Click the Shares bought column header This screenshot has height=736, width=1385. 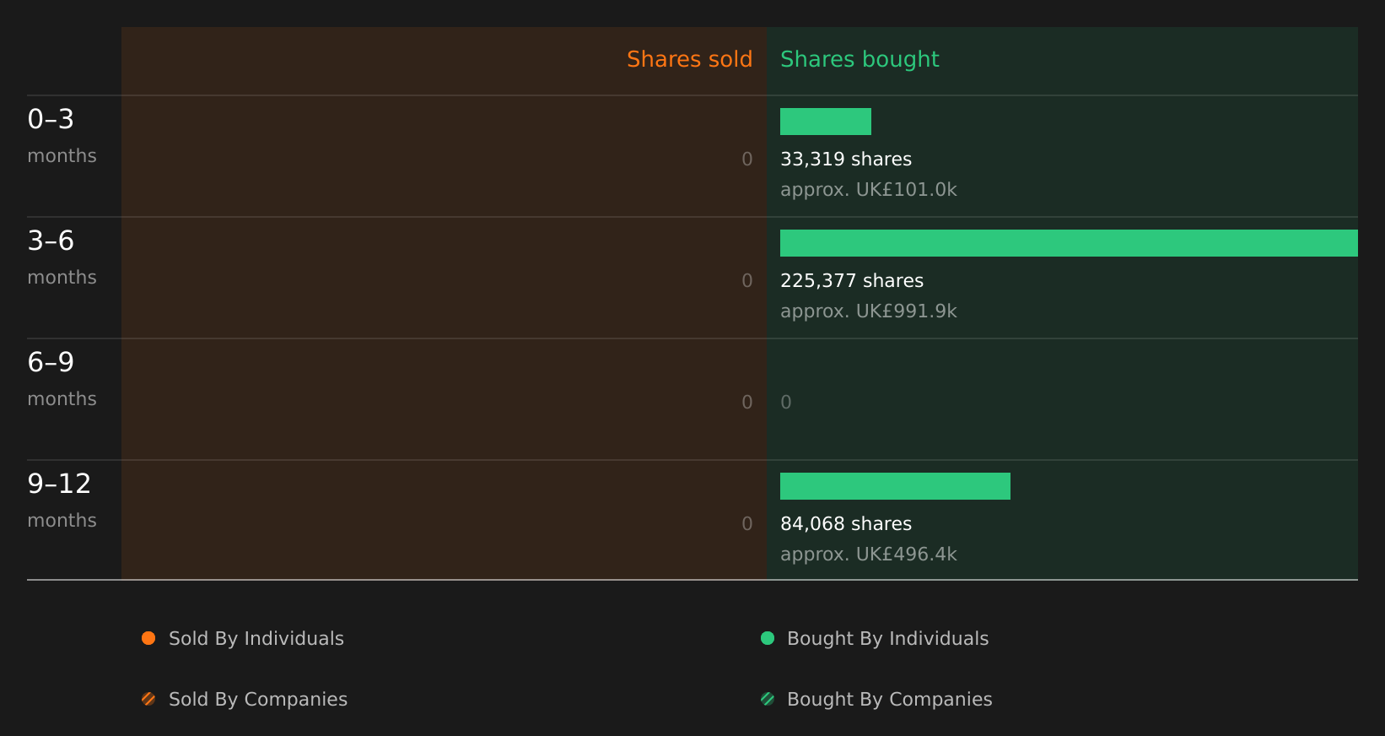[x=860, y=60]
